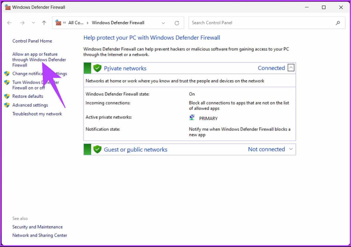Click 'Windows Defender Firewall state:' label
The width and height of the screenshot is (351, 247).
coord(117,94)
